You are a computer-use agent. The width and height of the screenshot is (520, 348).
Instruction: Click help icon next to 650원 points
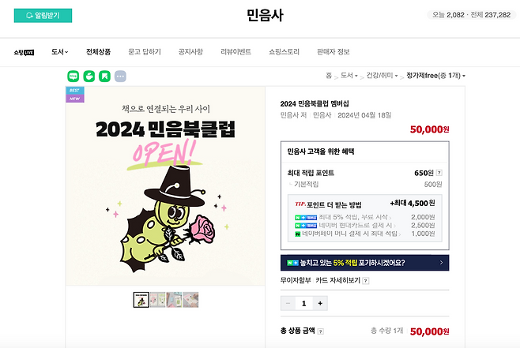[439, 173]
